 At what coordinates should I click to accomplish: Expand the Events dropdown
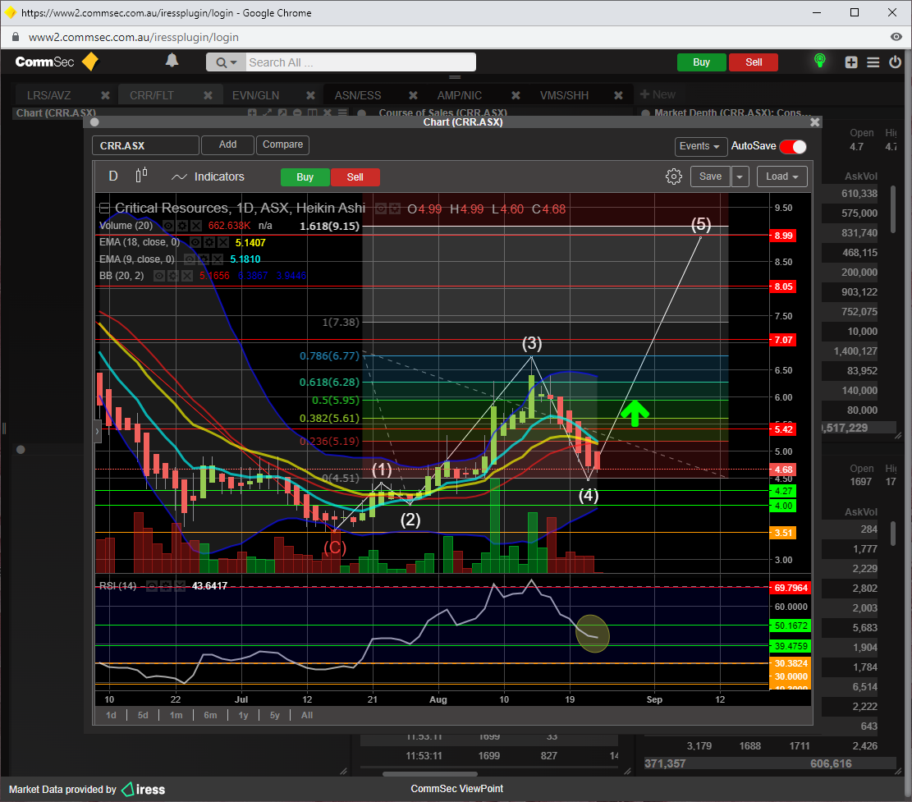coord(700,146)
